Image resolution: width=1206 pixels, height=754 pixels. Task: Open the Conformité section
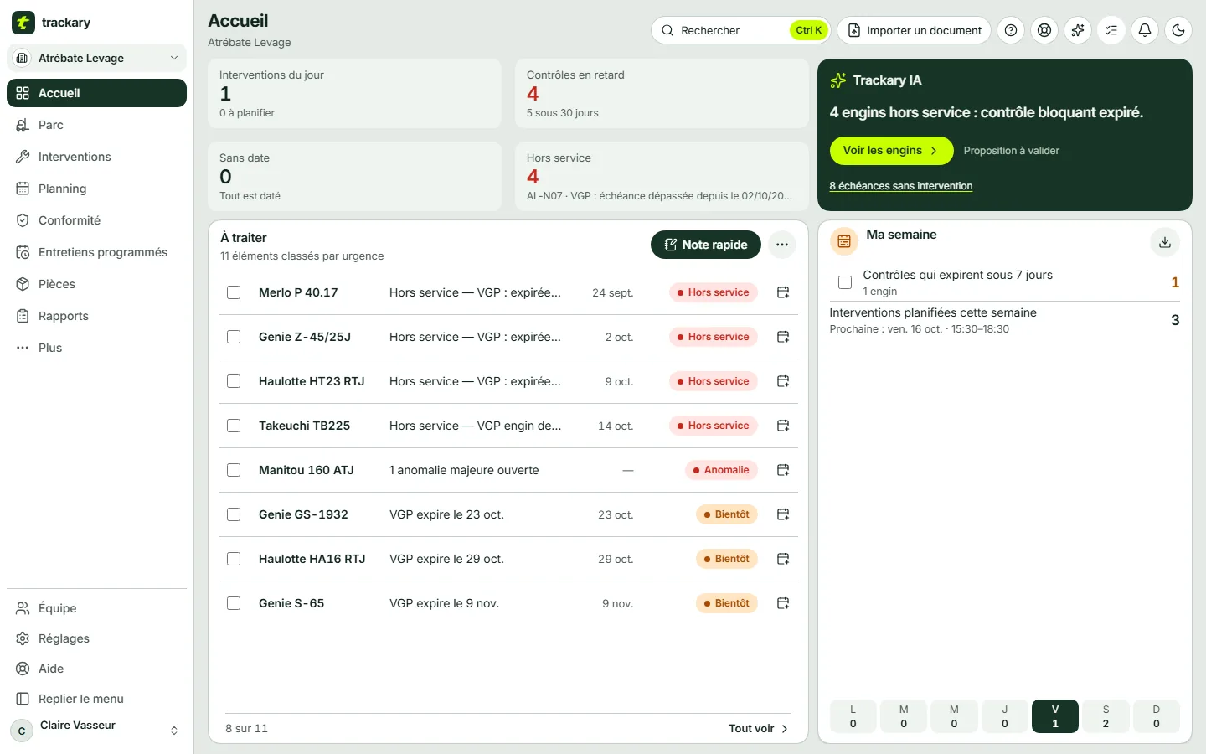[96, 220]
